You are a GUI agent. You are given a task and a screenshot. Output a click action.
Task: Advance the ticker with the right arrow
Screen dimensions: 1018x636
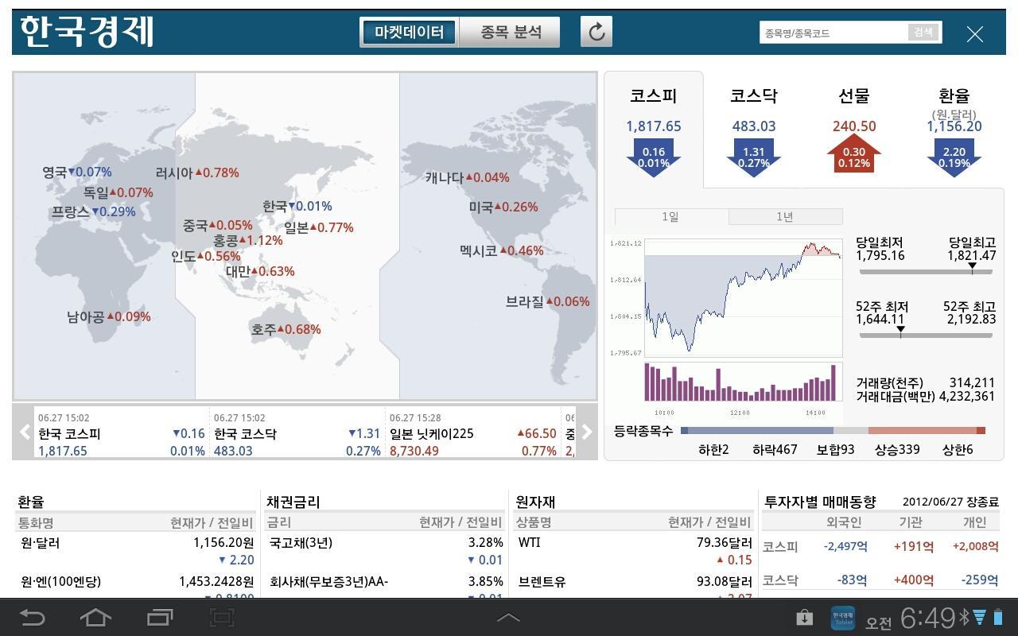click(586, 432)
